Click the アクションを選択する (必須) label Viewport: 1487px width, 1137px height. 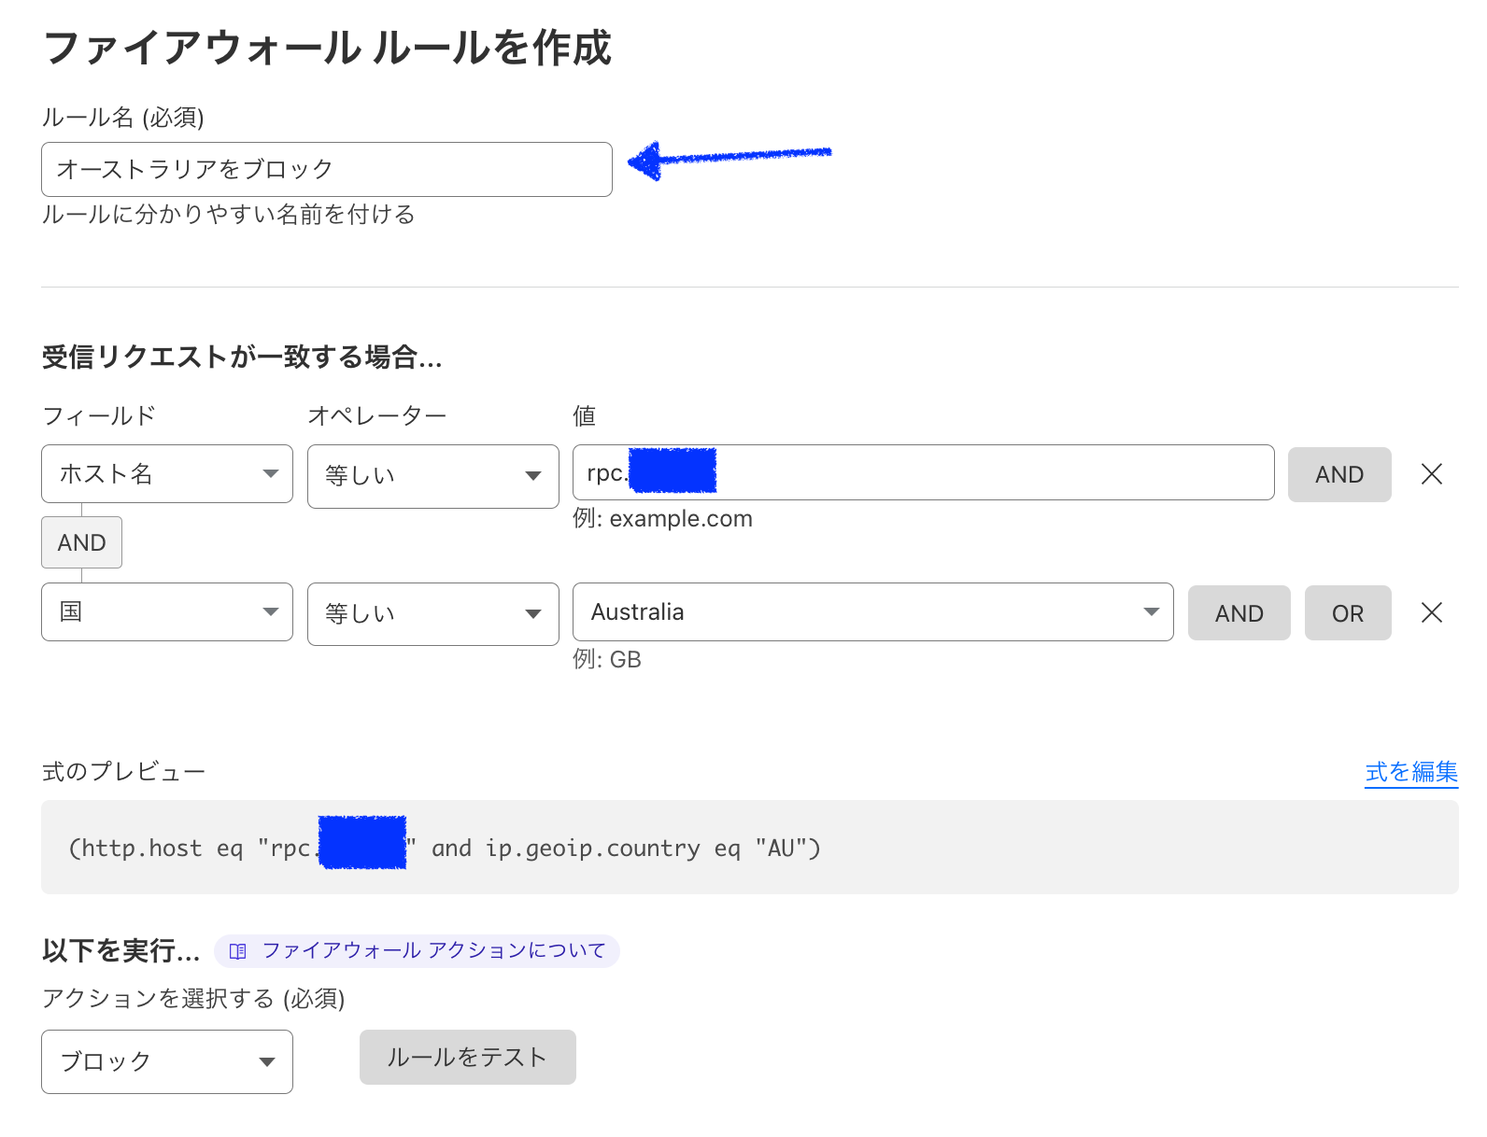point(193,999)
